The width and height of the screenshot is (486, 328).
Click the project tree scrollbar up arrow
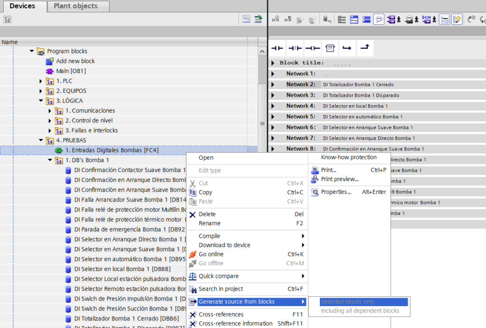pos(262,51)
